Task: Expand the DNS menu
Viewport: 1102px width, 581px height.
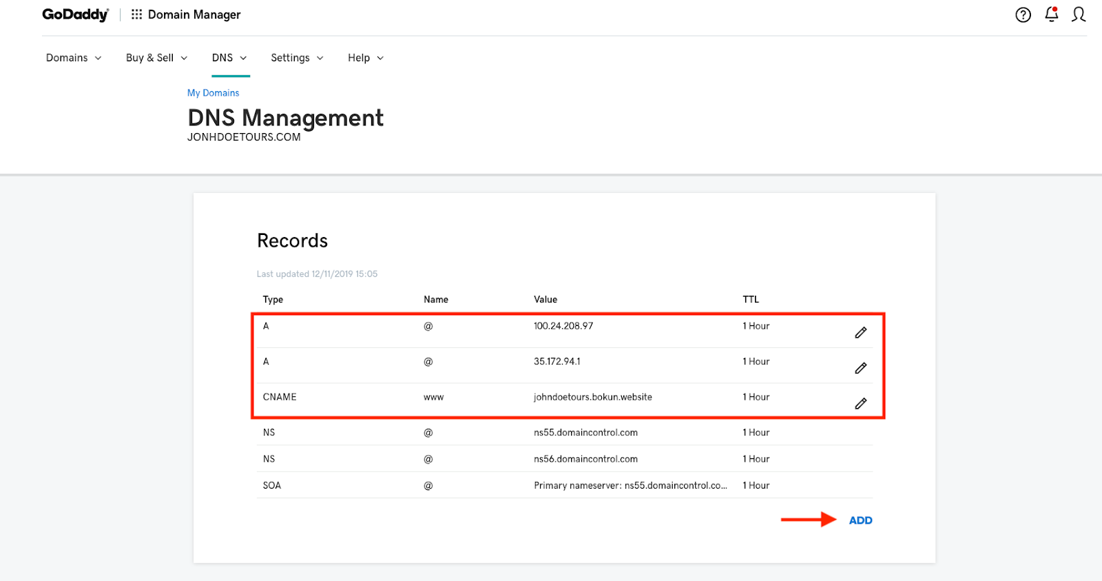Action: tap(229, 58)
